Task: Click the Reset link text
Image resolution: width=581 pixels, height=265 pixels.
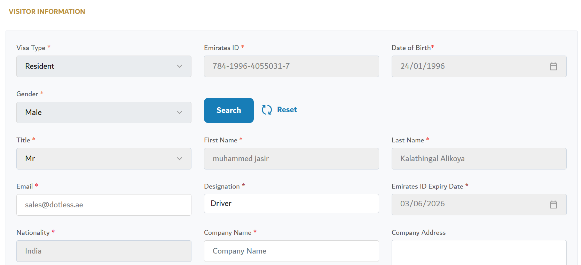Action: coord(287,110)
